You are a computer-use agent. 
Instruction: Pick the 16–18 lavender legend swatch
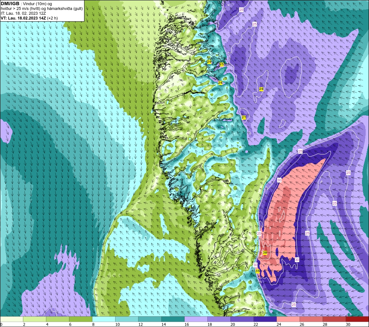(196, 319)
